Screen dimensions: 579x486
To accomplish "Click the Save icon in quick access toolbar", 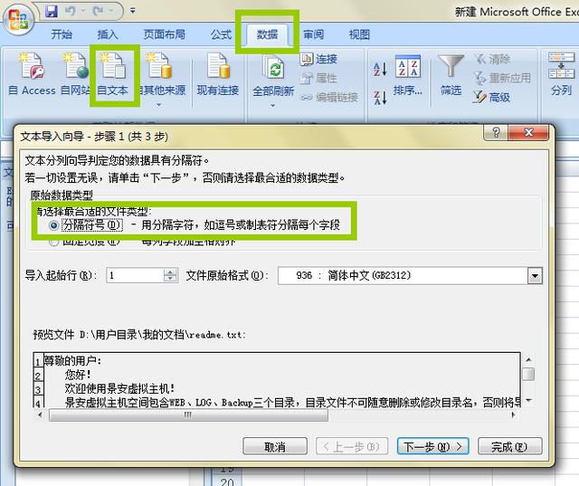I will coord(51,12).
